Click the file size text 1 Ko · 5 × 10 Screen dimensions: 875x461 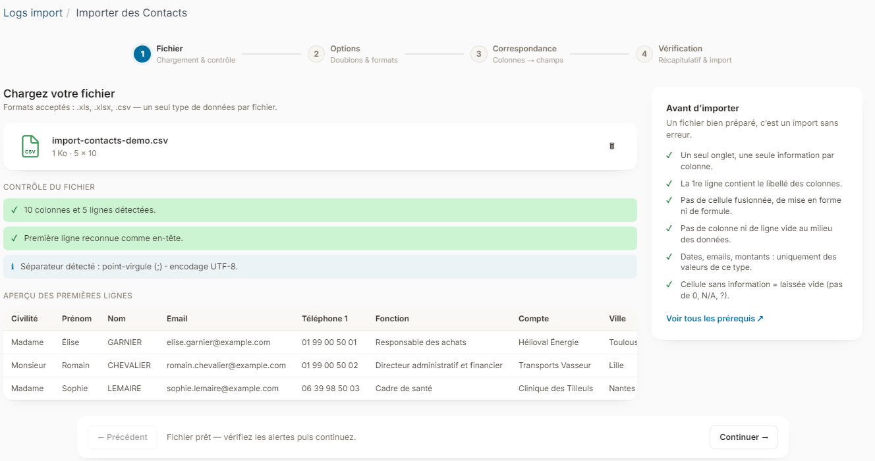(x=74, y=153)
